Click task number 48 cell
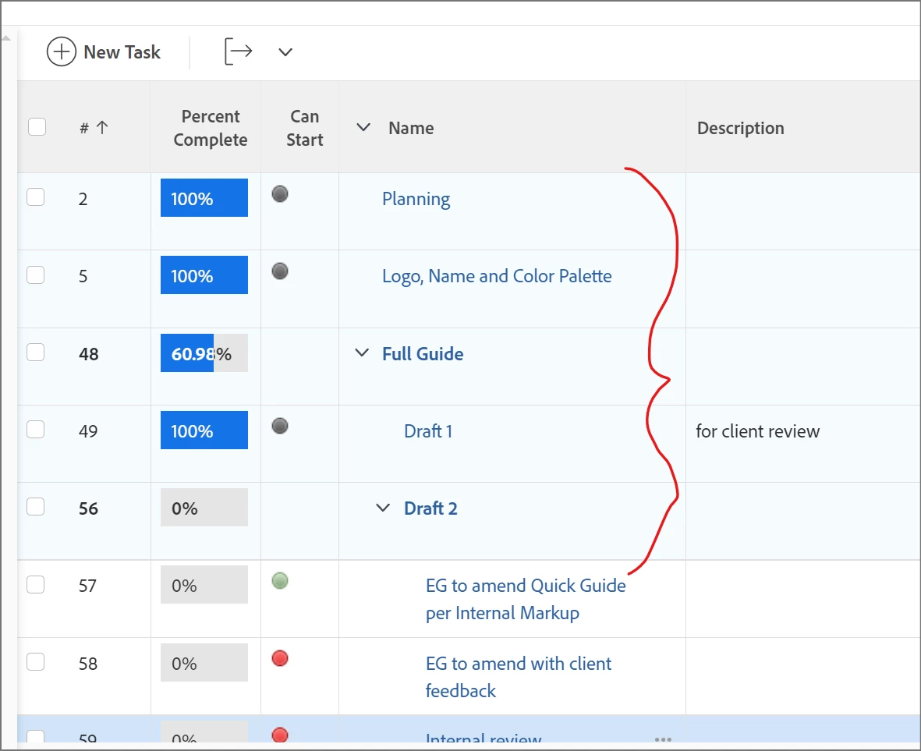921x751 pixels. 89,353
